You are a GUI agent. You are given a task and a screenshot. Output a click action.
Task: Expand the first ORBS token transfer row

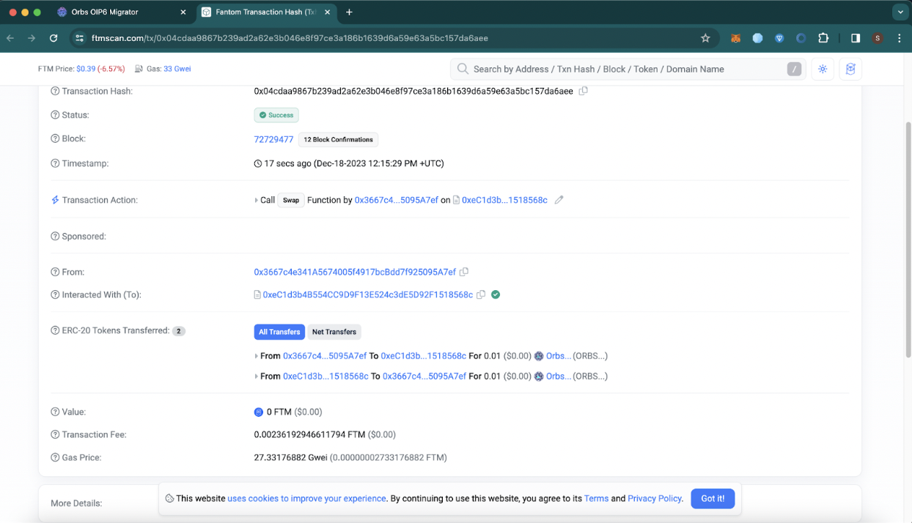(x=257, y=356)
